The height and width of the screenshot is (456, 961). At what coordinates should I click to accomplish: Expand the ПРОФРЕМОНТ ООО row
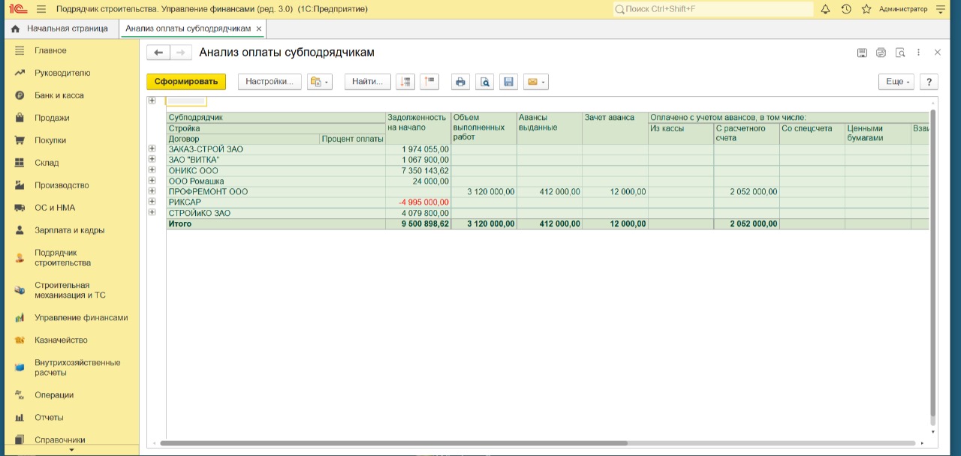pos(152,191)
